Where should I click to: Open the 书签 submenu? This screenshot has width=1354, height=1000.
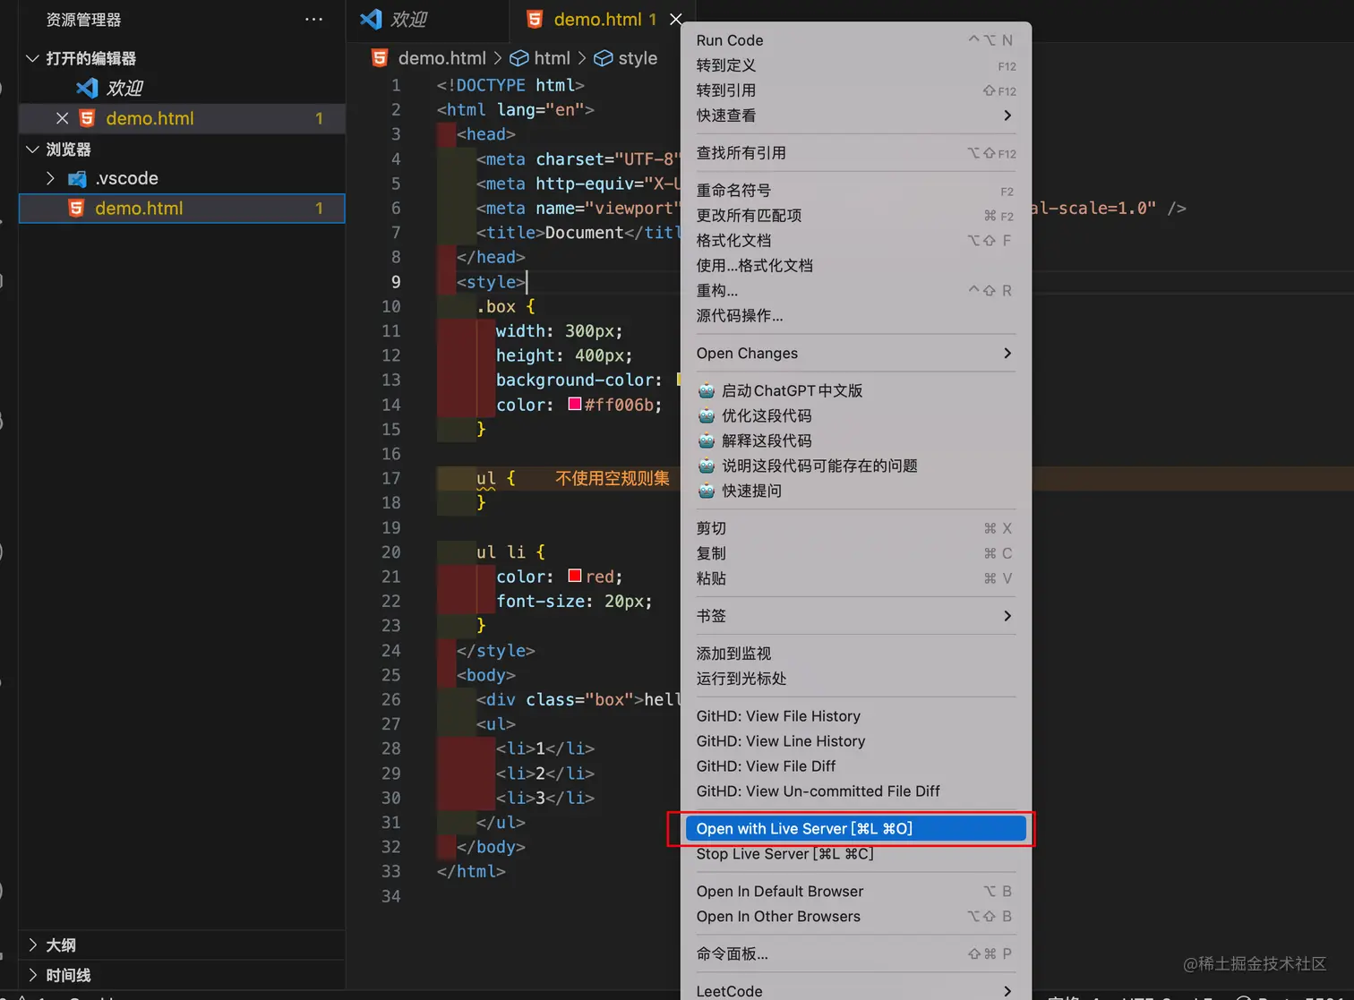[x=855, y=616]
